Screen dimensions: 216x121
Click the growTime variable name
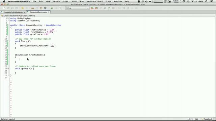pos(35,34)
